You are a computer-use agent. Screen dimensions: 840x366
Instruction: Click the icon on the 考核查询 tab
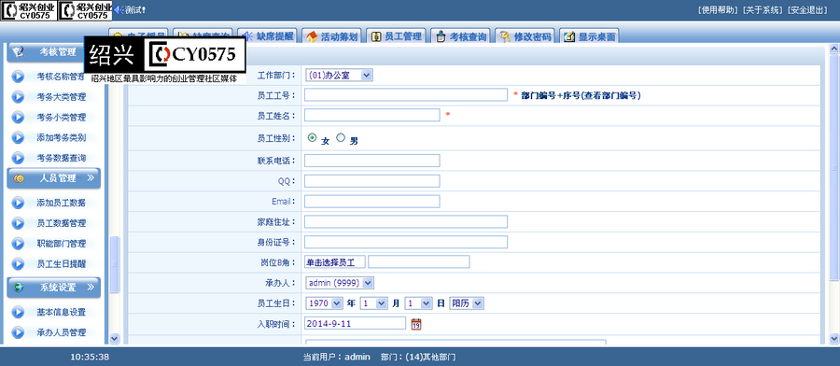tap(441, 37)
